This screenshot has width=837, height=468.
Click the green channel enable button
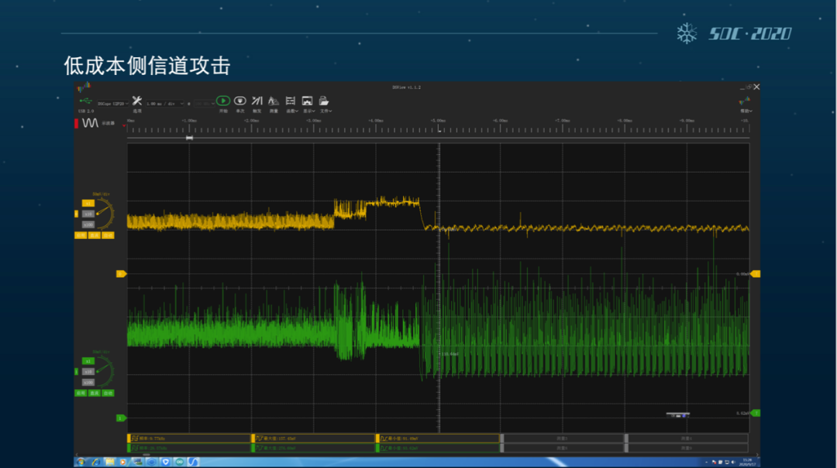tap(81, 393)
